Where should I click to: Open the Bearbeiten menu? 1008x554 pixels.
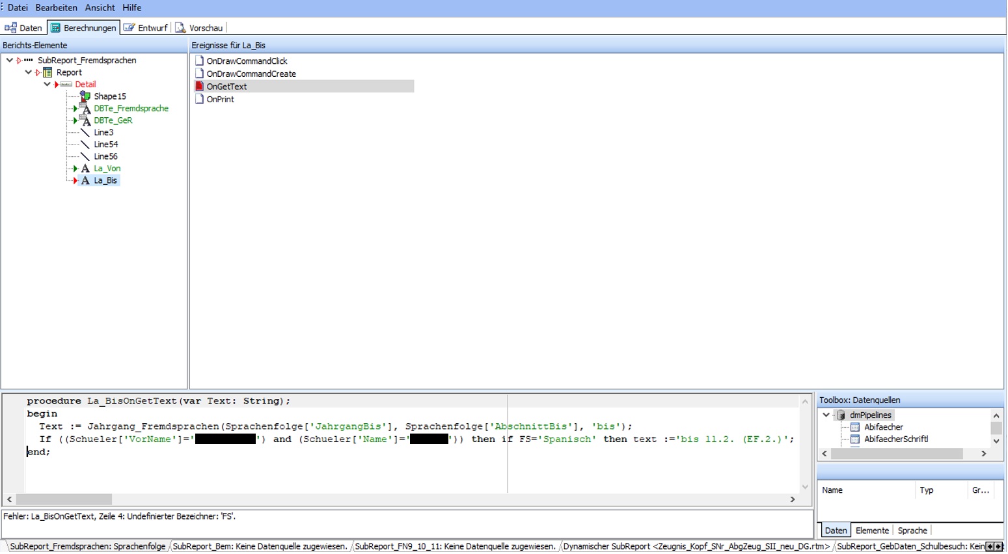tap(56, 8)
